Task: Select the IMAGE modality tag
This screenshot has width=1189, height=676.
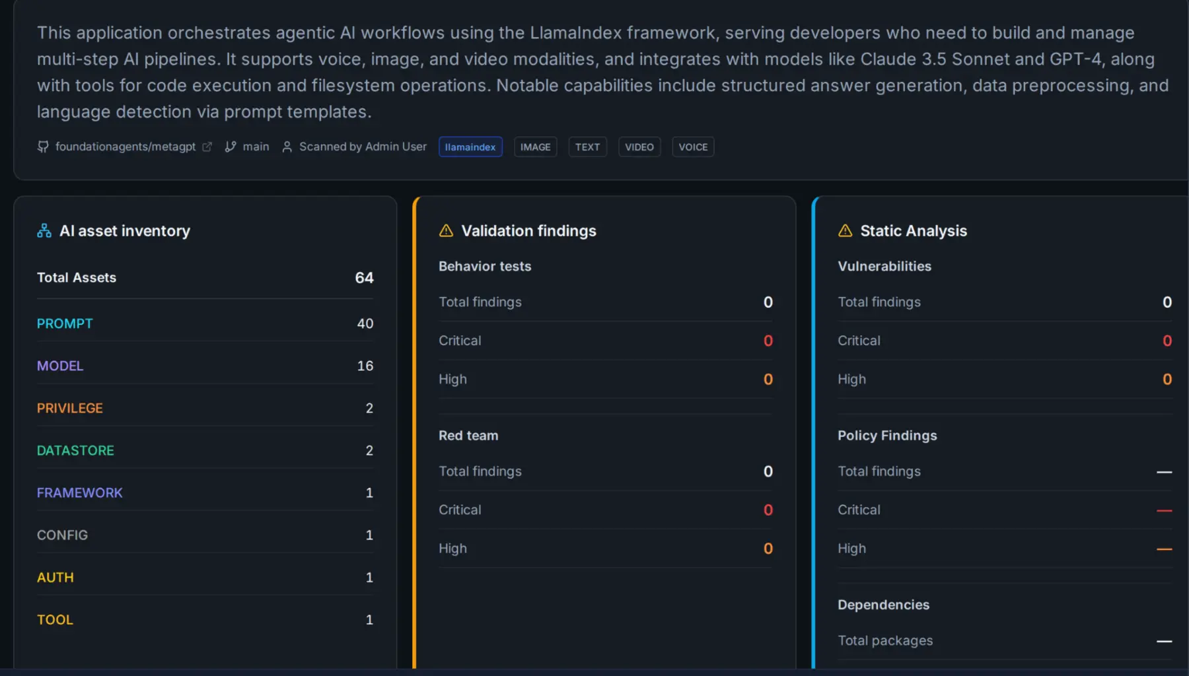Action: point(535,147)
